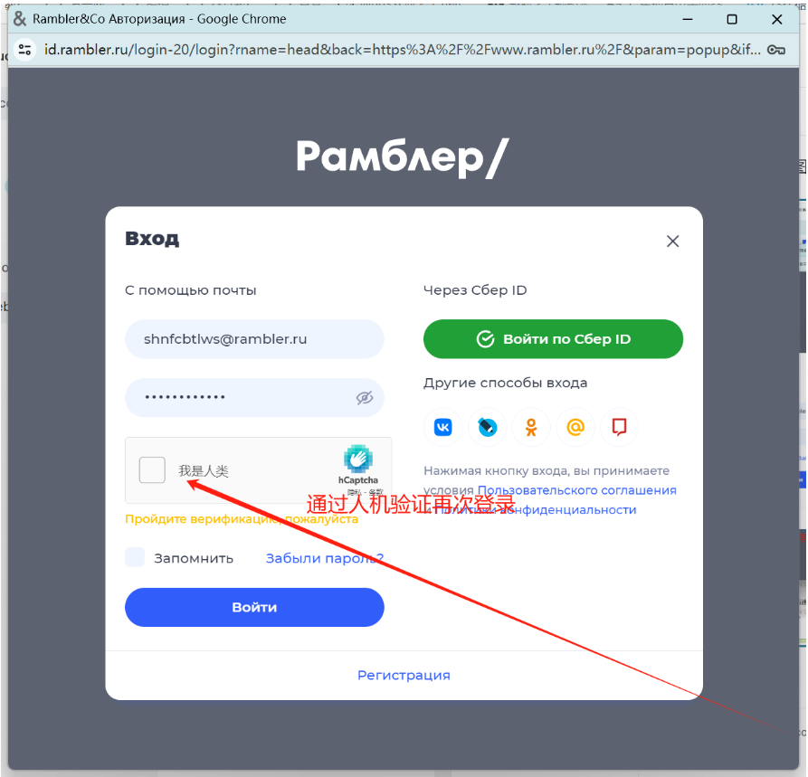This screenshot has width=808, height=777.
Task: Open site information icon in address bar
Action: pos(24,50)
